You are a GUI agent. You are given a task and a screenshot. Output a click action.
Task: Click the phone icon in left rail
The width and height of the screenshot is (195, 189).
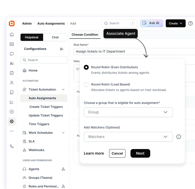12,146
